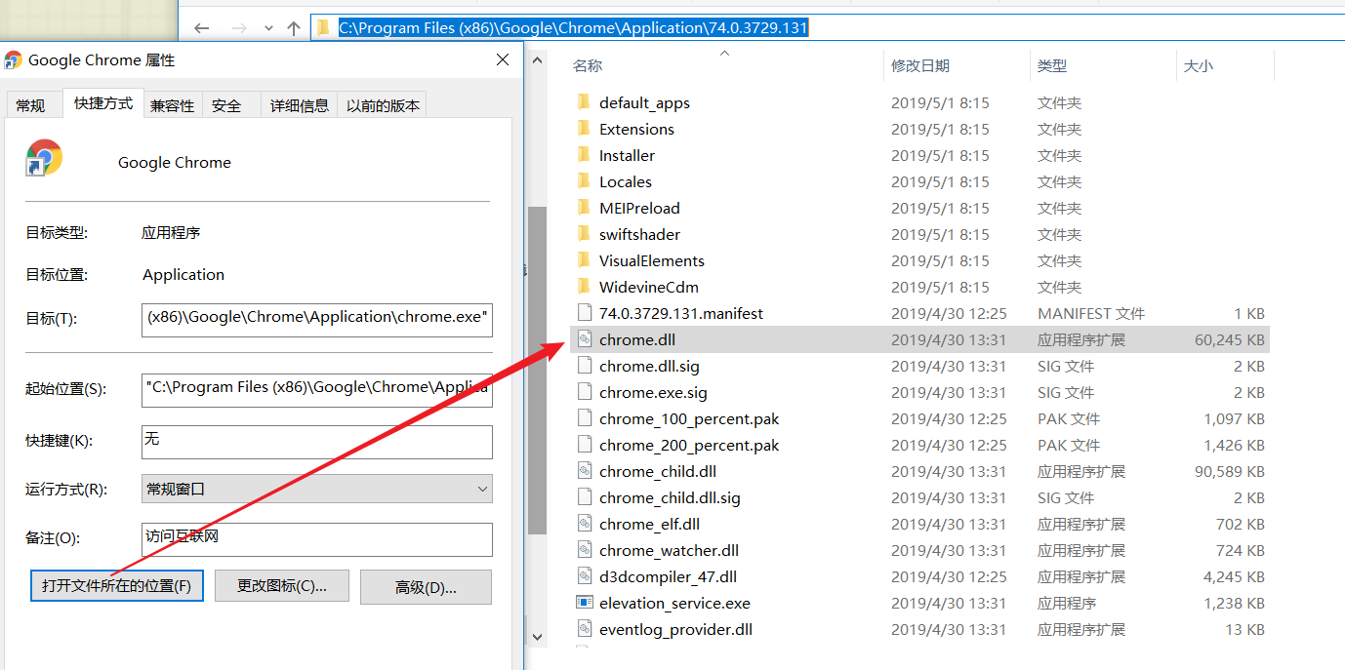Select the chrome_child.dll file name
1345x670 pixels.
click(658, 471)
